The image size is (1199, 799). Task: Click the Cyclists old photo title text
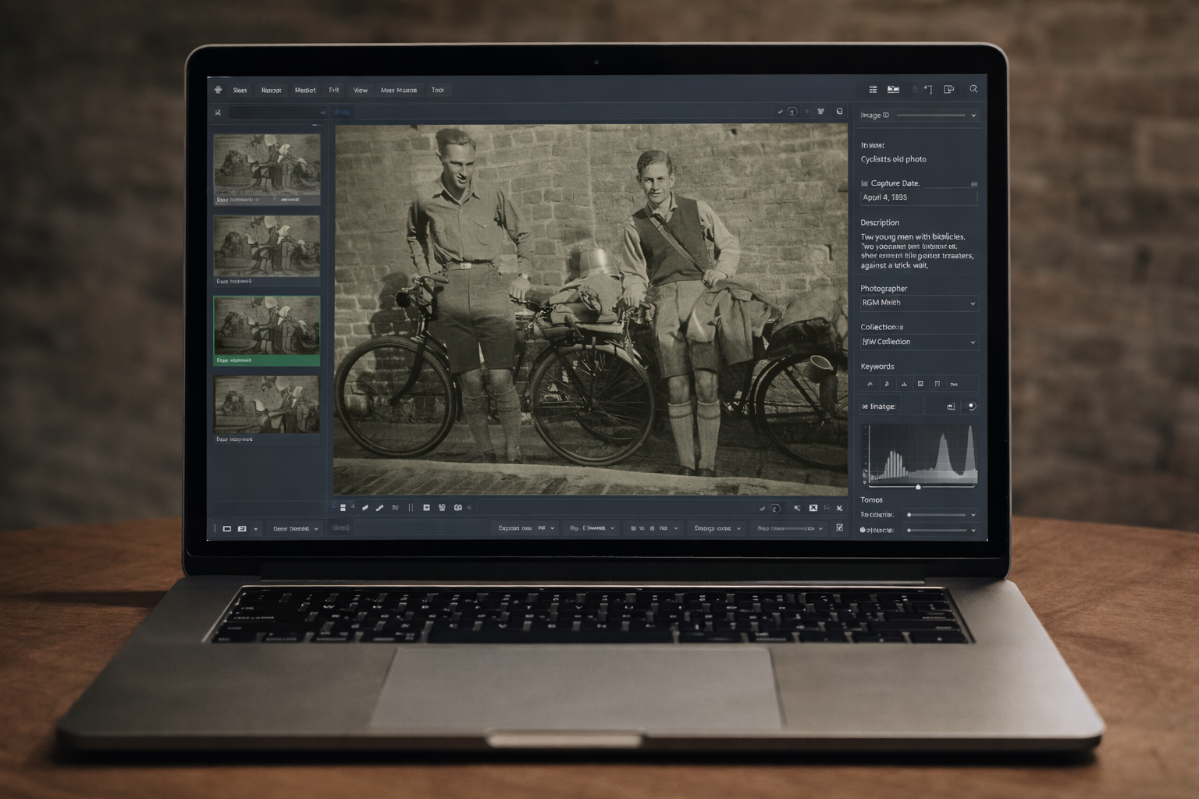tap(893, 159)
